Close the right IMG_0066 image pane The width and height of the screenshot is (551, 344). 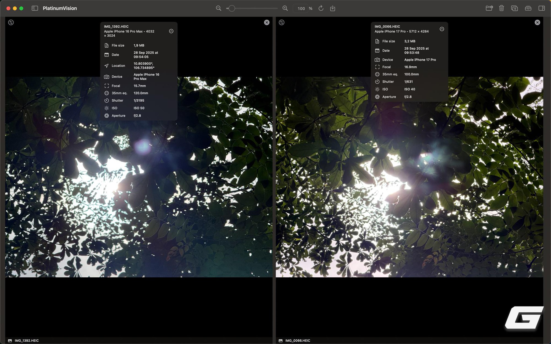537,22
